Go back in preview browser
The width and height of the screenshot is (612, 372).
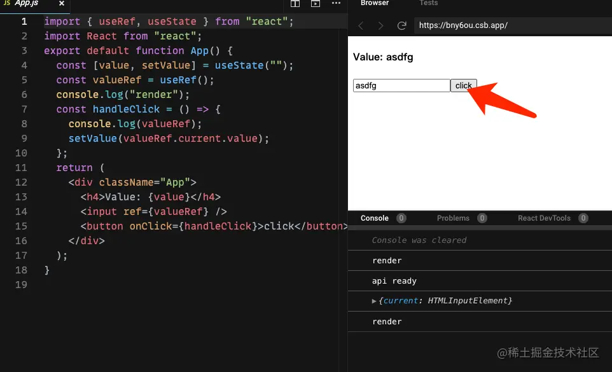(x=361, y=25)
